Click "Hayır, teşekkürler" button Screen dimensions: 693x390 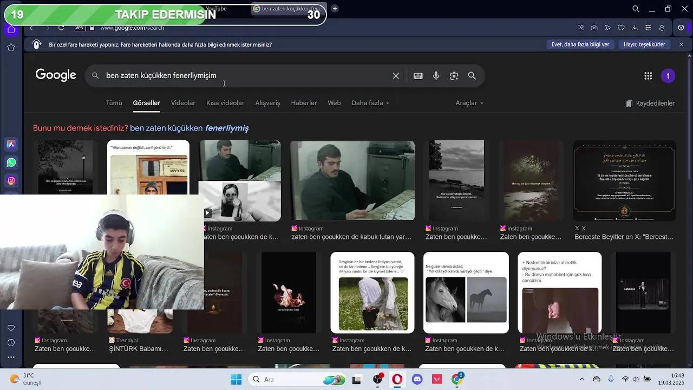click(644, 44)
